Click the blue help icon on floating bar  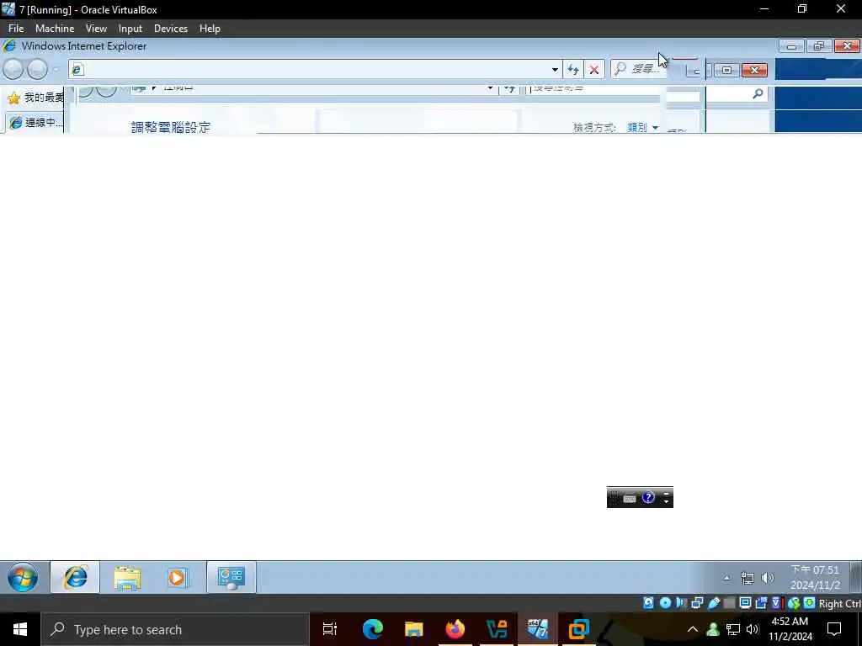649,497
